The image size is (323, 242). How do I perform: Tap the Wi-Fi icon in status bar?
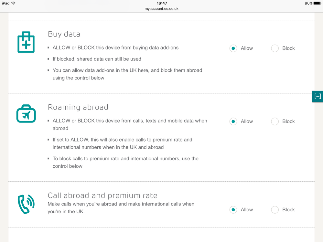click(13, 3)
